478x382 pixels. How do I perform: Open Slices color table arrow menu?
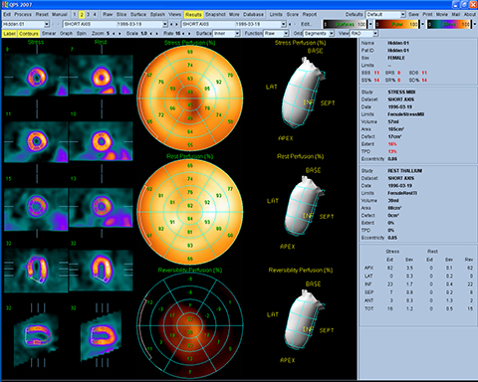click(475, 24)
